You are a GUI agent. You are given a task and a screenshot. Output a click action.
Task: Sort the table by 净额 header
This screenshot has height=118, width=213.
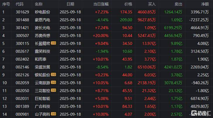[x=205, y=4]
